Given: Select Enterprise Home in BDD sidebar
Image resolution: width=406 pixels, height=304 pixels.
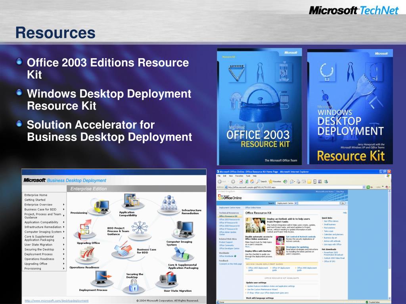Looking at the screenshot, I should point(36,195).
